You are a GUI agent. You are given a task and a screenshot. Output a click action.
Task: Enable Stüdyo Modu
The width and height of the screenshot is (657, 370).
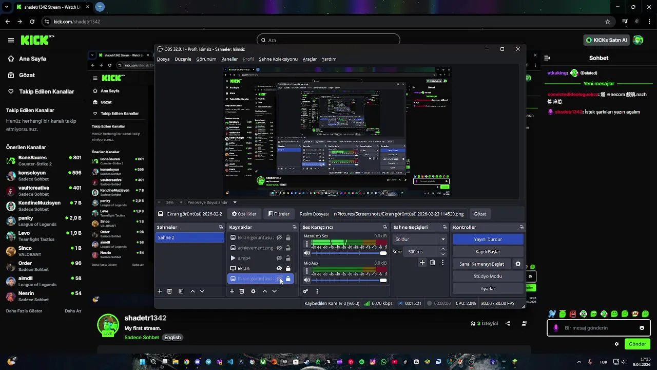[488, 276]
